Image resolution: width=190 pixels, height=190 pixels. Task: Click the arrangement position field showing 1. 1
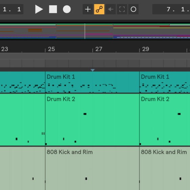point(11,9)
